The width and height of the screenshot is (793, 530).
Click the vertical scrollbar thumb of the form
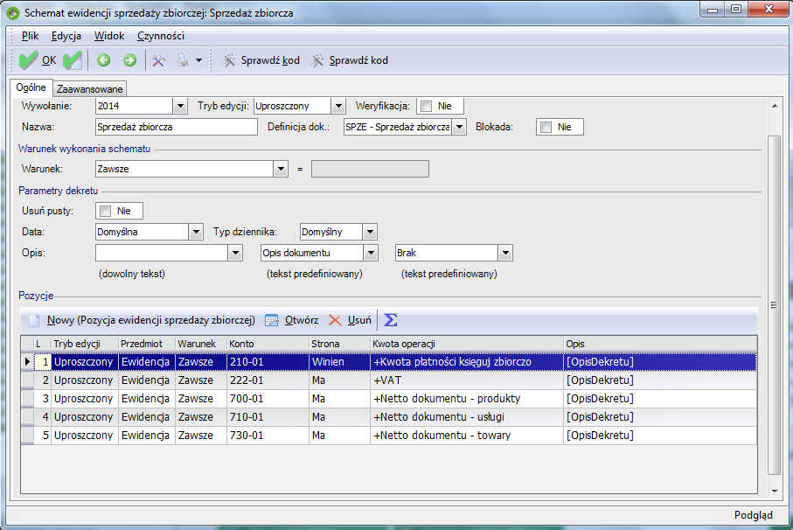[x=775, y=305]
